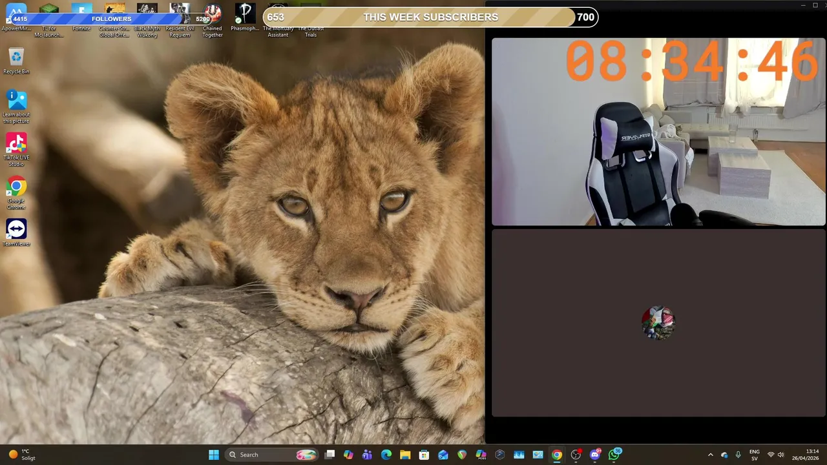Click the orange 08:34:46 timer
This screenshot has height=465, width=827.
[x=692, y=61]
